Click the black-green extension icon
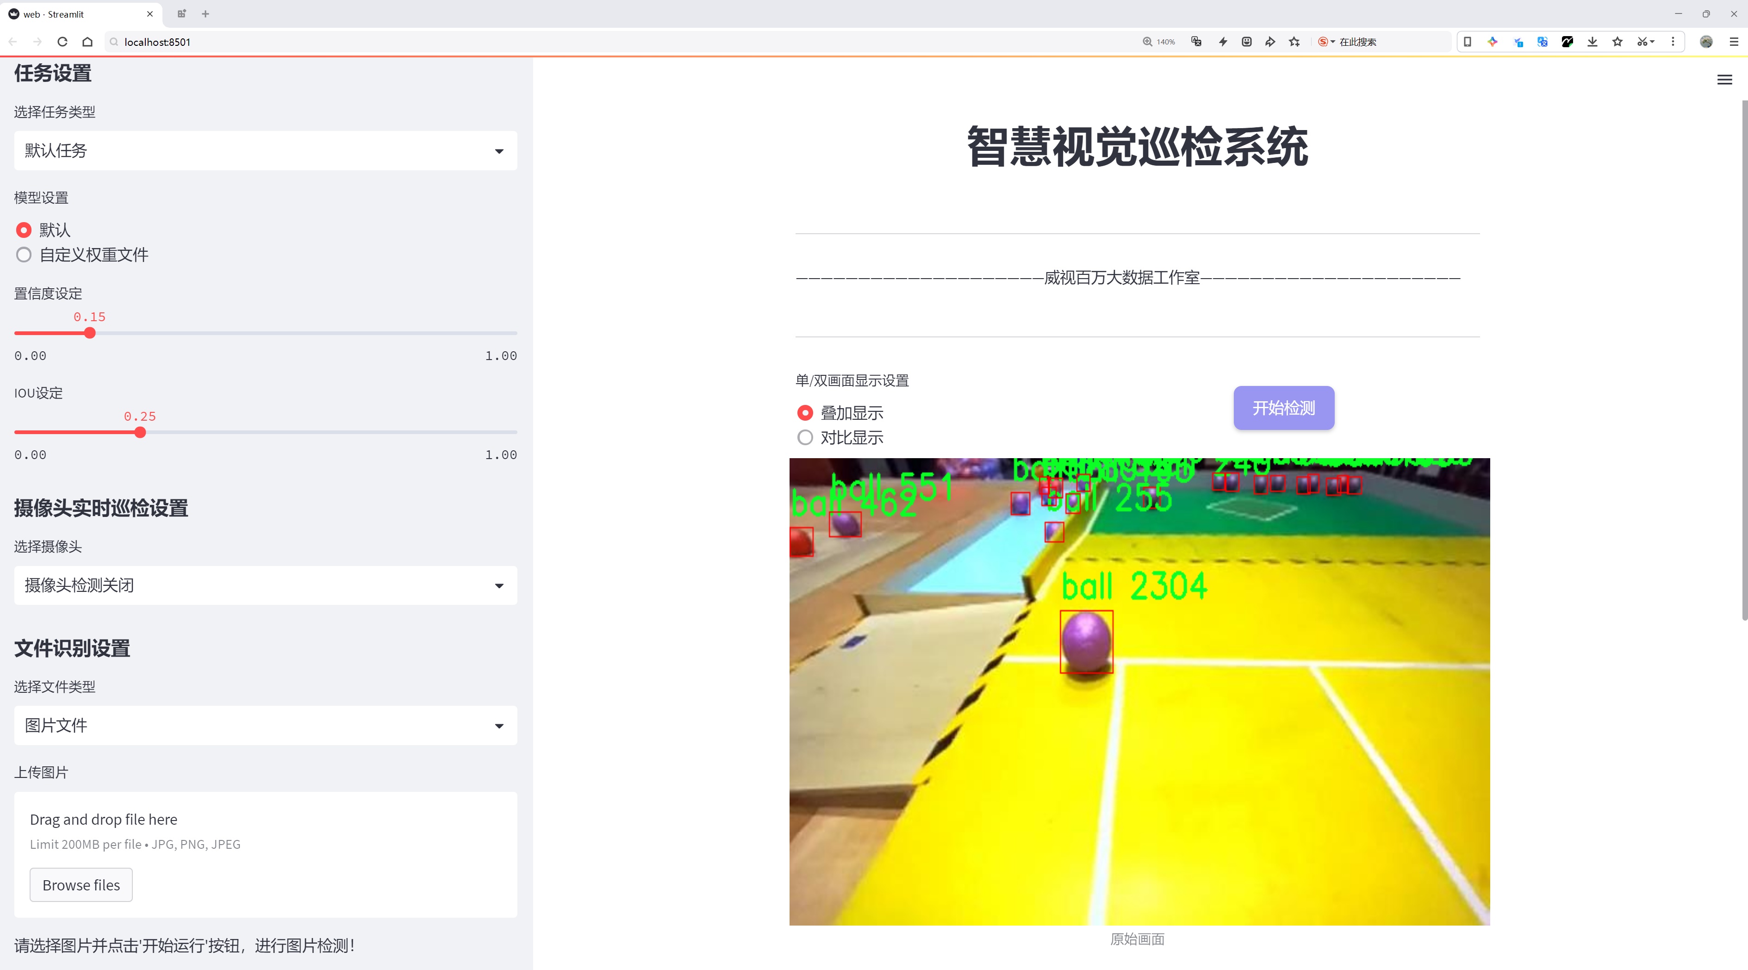Screen dimensions: 1748x970 pyautogui.click(x=1568, y=41)
